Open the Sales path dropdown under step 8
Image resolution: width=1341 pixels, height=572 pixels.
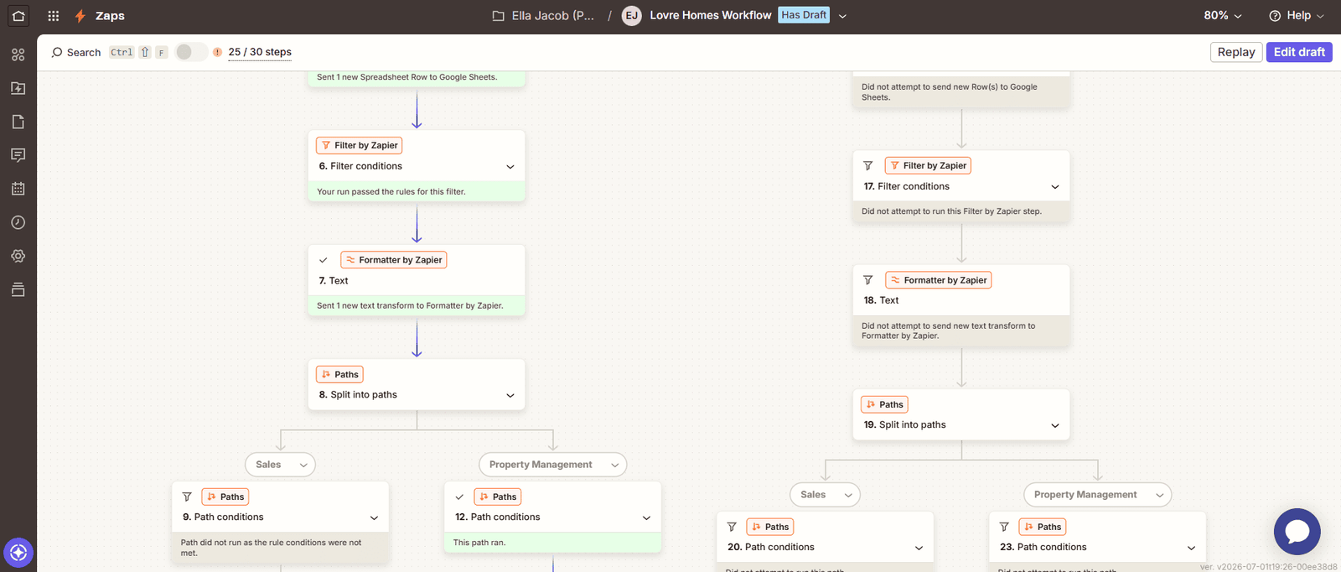[x=280, y=465]
